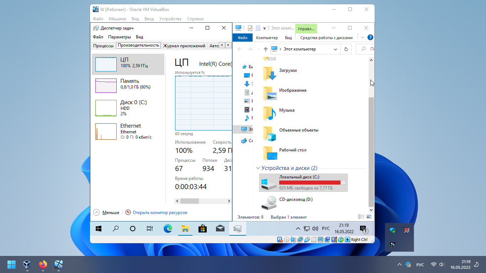Launch Edge from guest taskbar
Viewport: 486px width, 273px height.
pyautogui.click(x=168, y=229)
